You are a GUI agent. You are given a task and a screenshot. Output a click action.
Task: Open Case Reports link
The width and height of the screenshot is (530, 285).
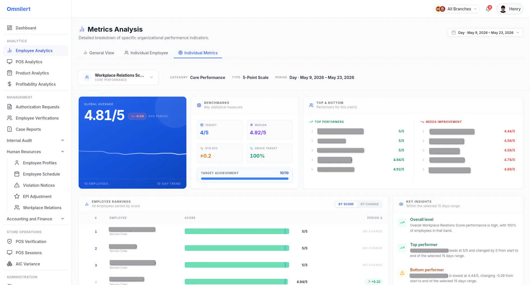[x=36, y=129]
